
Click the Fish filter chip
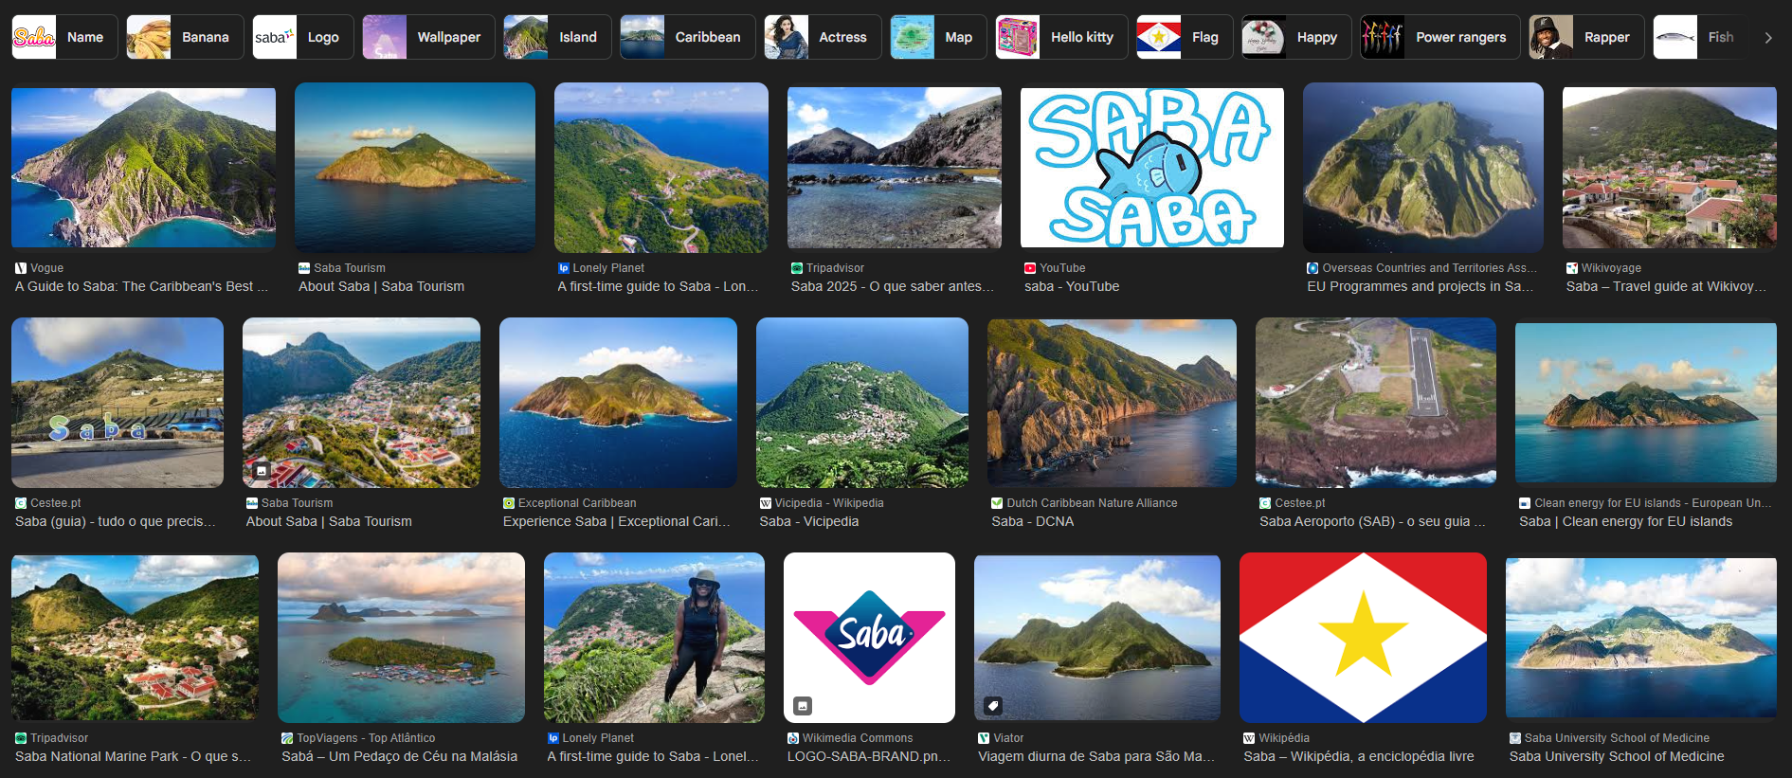click(x=1700, y=37)
